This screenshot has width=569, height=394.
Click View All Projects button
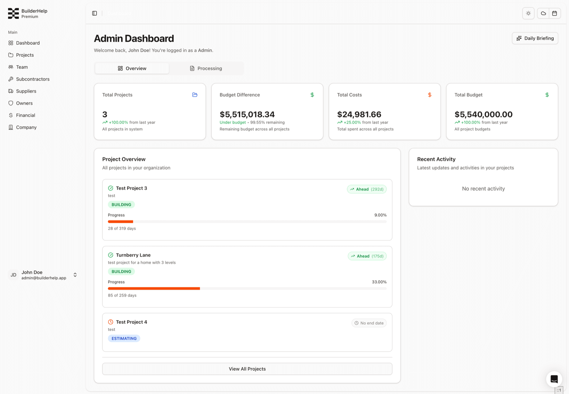[x=247, y=369]
